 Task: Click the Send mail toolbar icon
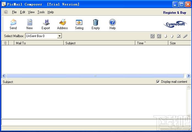pos(13,24)
